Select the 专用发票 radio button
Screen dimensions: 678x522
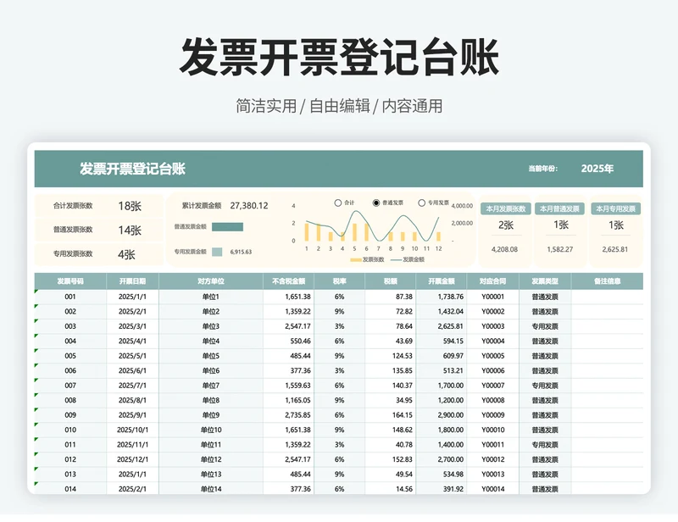(x=421, y=203)
